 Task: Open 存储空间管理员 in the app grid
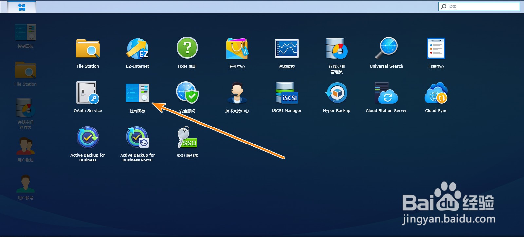pos(337,48)
